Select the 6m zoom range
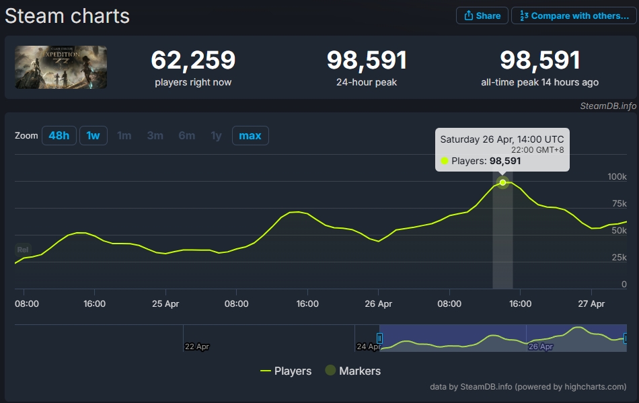 (186, 135)
